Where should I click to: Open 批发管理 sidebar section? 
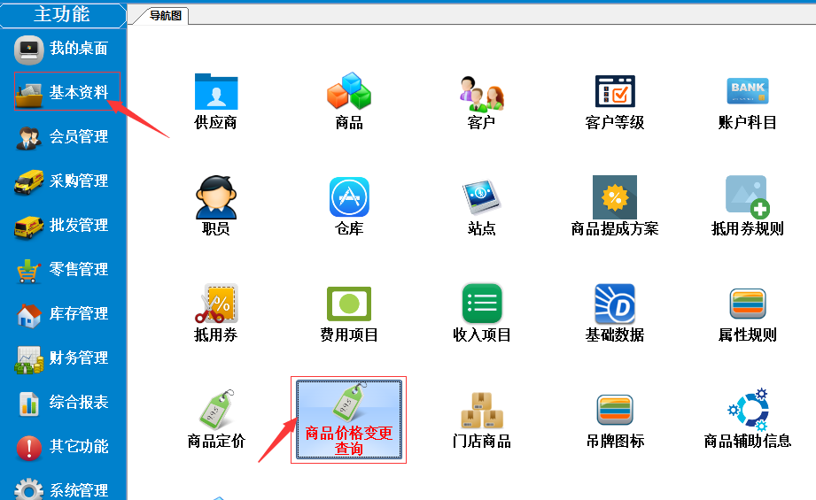61,226
